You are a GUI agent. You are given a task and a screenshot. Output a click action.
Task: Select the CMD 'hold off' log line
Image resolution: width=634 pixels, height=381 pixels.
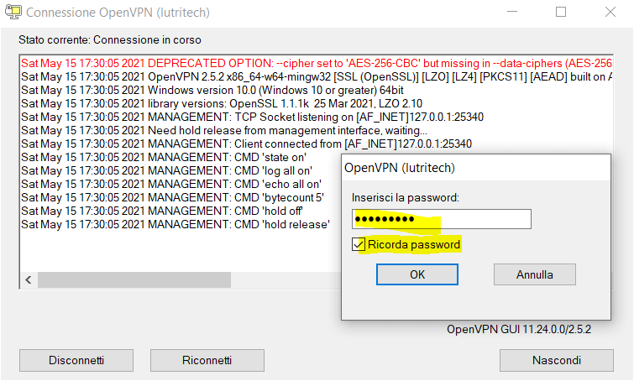point(162,211)
